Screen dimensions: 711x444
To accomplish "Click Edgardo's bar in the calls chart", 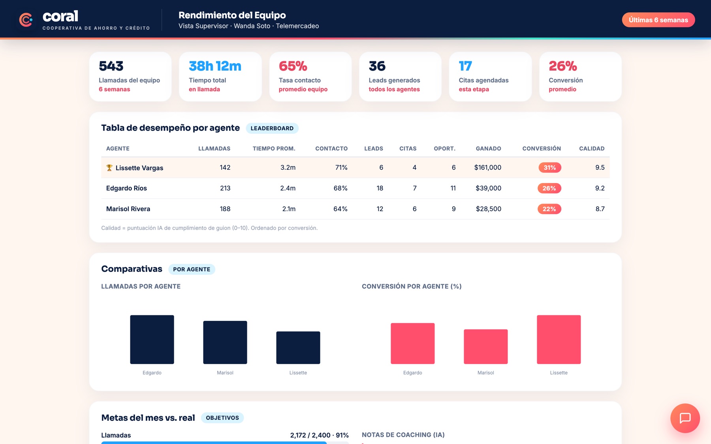I will 152,339.
